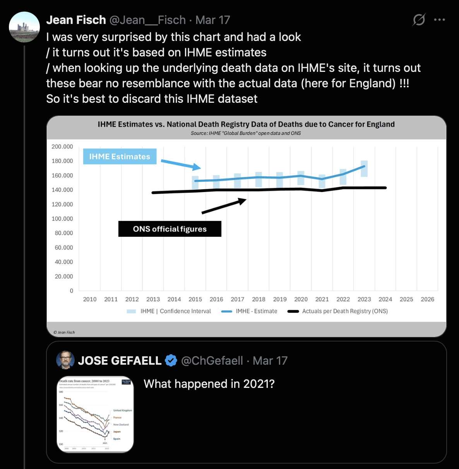
Task: Open Jean Fisch's profile avatar
Action: (x=24, y=27)
